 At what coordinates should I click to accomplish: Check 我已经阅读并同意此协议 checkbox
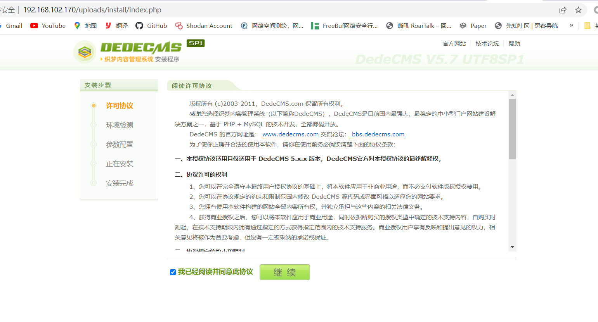(x=173, y=272)
